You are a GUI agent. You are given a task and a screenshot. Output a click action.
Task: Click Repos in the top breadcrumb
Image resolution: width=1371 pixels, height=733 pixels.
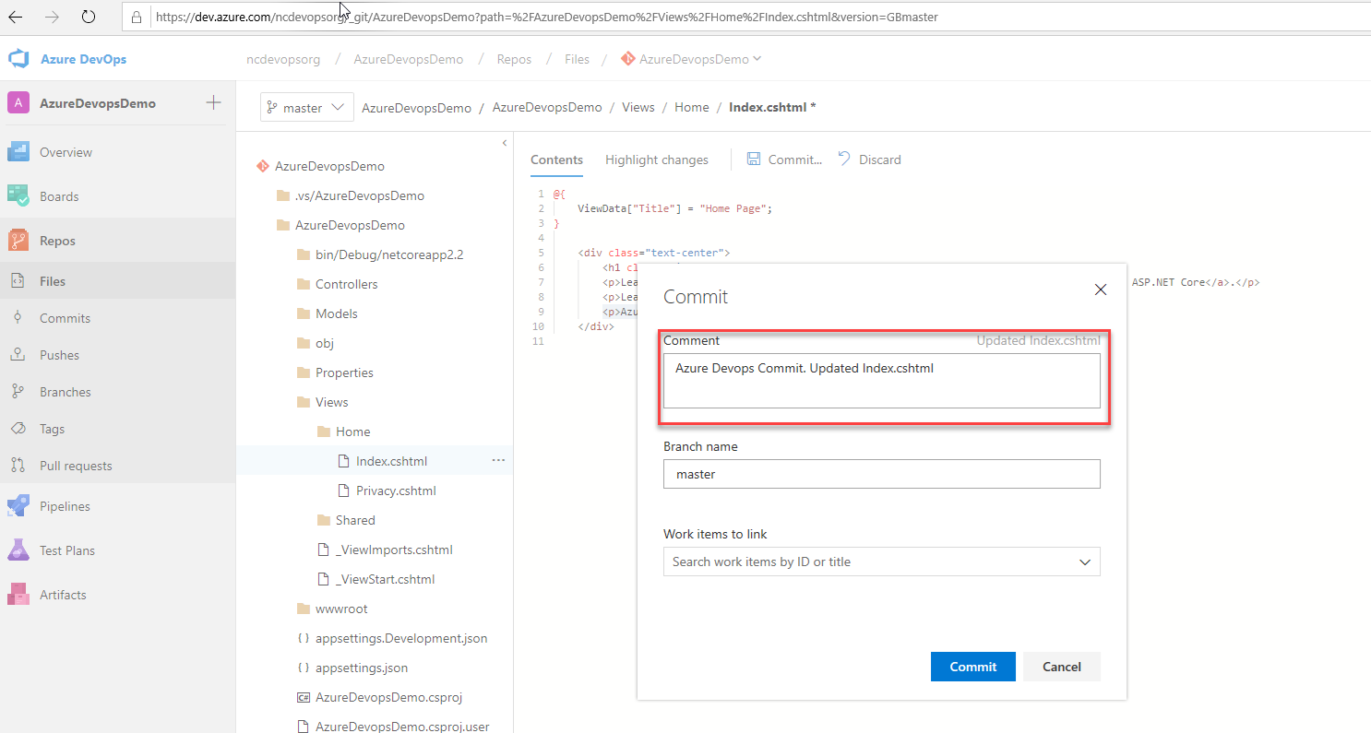[x=514, y=59]
